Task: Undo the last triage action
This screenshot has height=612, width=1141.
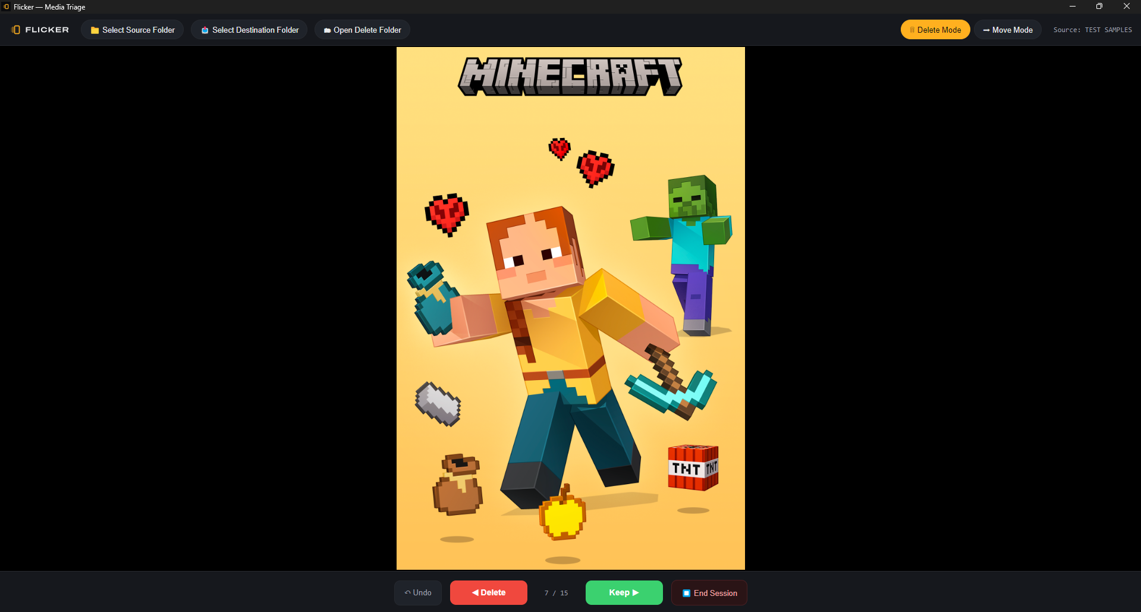Action: point(418,593)
